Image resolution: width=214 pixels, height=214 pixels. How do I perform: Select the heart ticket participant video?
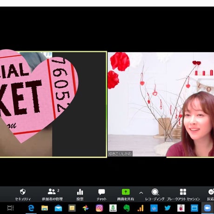pos(53,104)
